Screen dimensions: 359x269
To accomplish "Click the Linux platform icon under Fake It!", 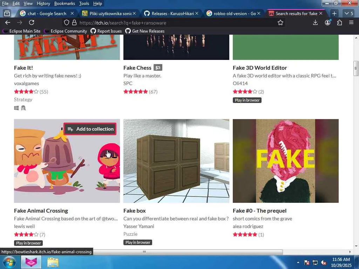I will 23,108.
